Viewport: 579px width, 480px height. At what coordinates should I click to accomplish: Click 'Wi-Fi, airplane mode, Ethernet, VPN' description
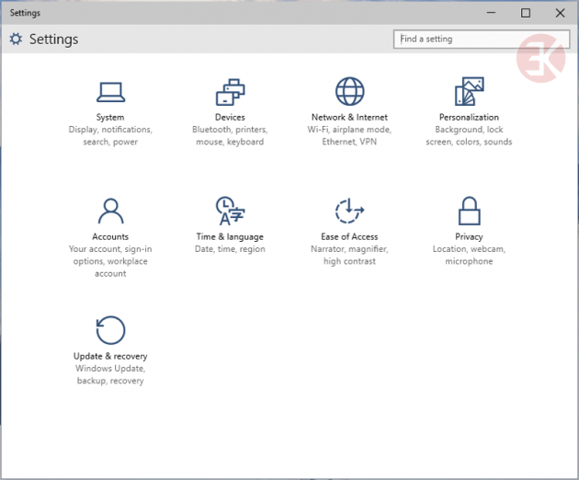[x=349, y=135]
